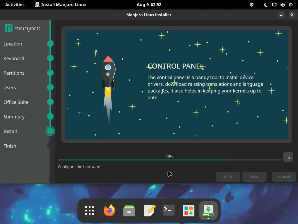Click the 'CONTROL PANEL' slide heading

point(175,66)
